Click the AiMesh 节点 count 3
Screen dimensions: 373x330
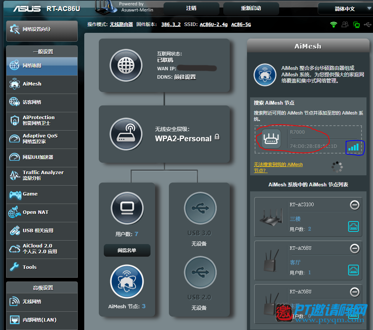pyautogui.click(x=144, y=306)
